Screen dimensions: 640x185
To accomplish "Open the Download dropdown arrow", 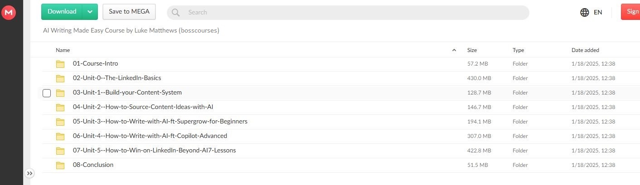I will pos(90,12).
